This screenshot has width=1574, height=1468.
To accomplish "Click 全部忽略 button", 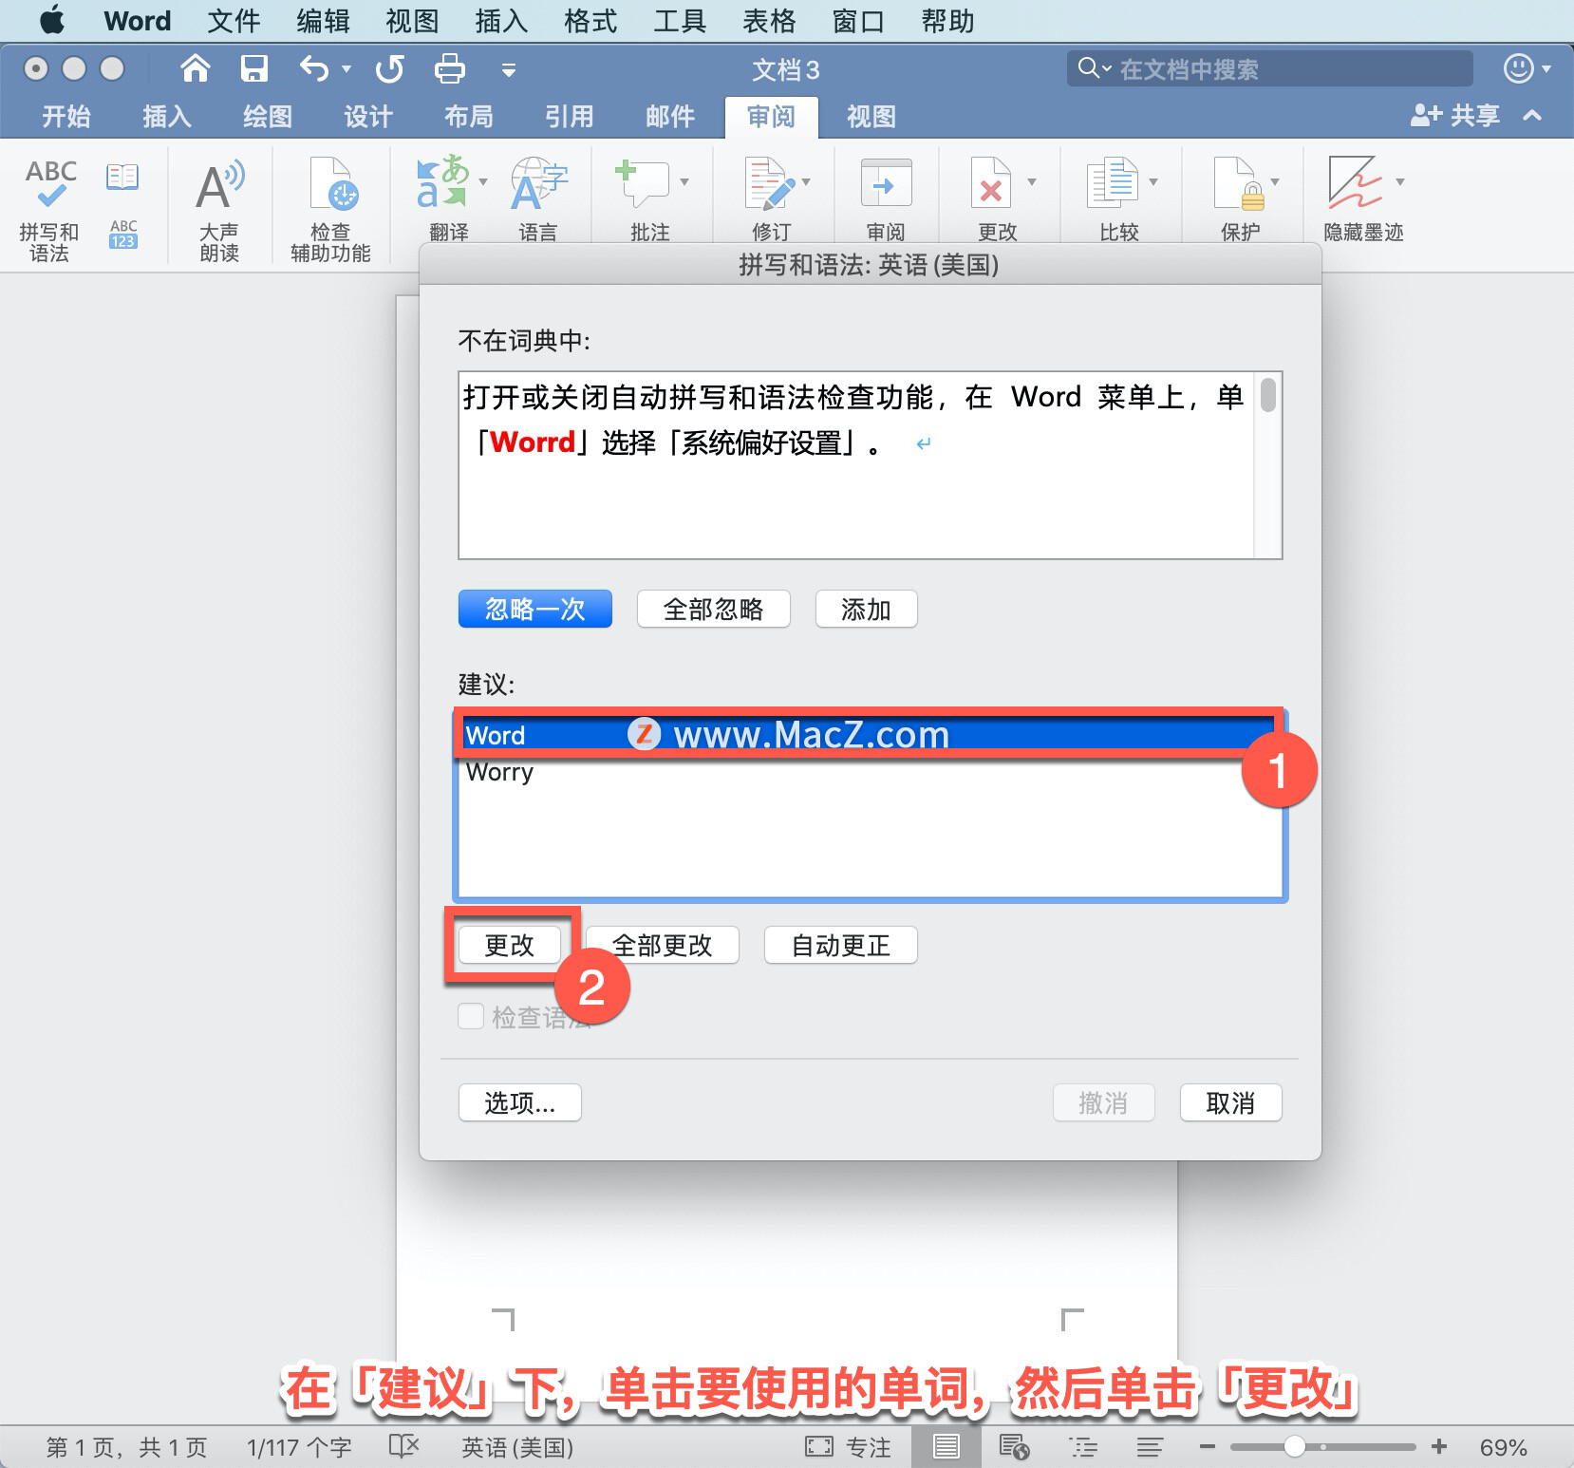I will click(x=714, y=609).
